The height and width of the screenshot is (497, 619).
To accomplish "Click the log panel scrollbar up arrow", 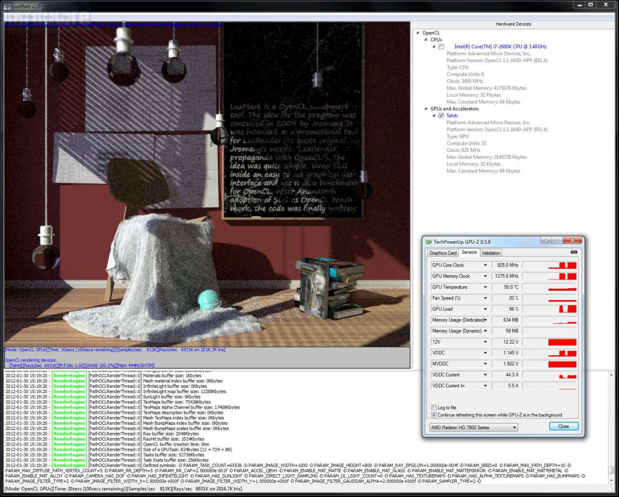I will (x=611, y=375).
